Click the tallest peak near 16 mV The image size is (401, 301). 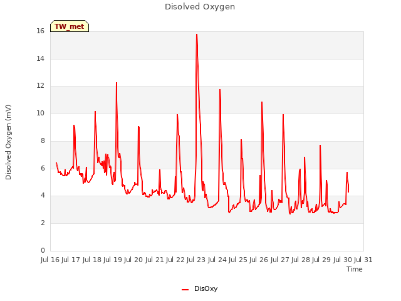tap(197, 34)
